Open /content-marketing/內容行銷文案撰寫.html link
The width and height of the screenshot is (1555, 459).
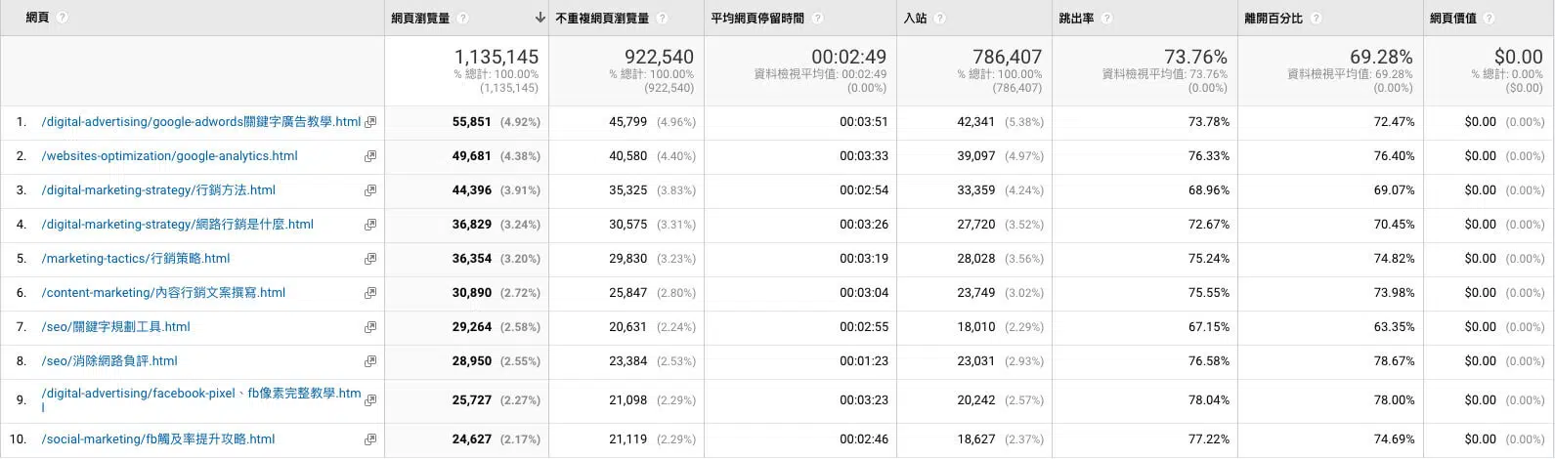(x=163, y=293)
